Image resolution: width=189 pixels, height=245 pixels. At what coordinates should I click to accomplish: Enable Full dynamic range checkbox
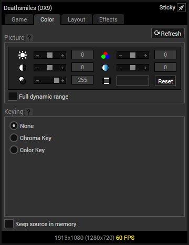[13, 97]
